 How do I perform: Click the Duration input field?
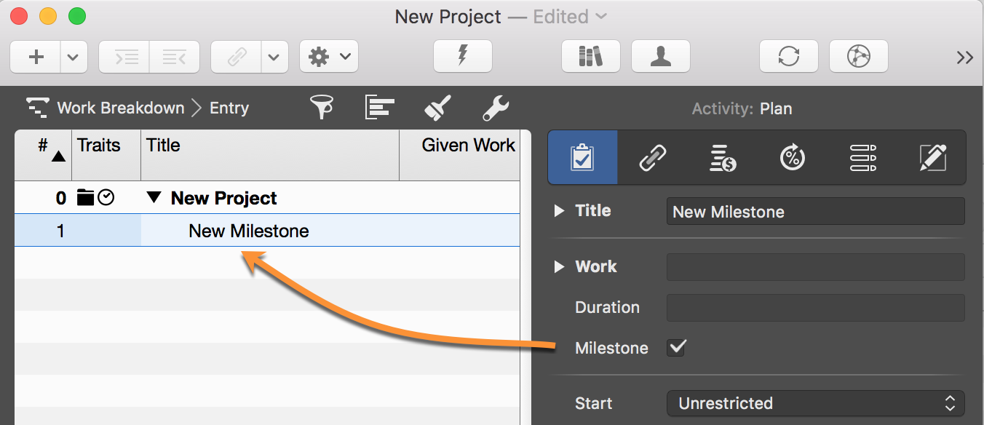tap(815, 308)
